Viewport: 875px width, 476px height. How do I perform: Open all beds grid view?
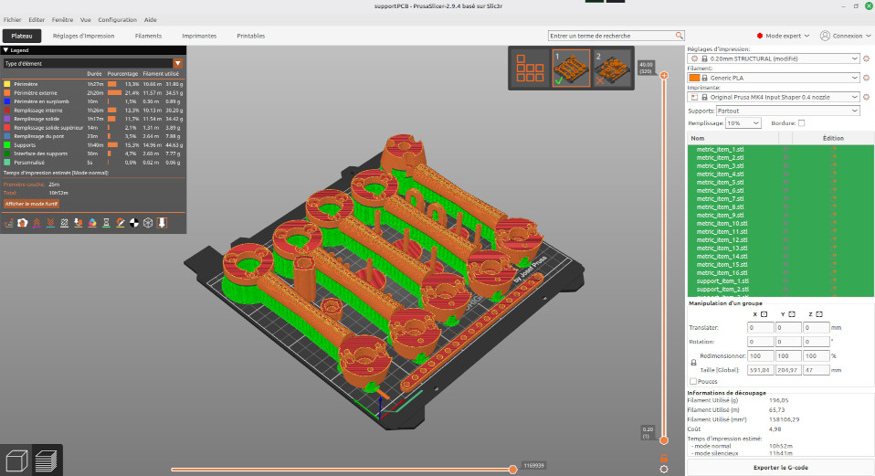[530, 69]
